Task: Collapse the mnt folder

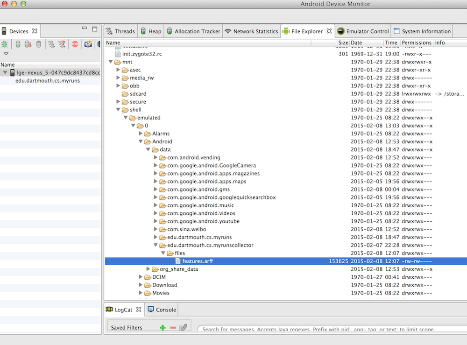Action: tap(111, 62)
